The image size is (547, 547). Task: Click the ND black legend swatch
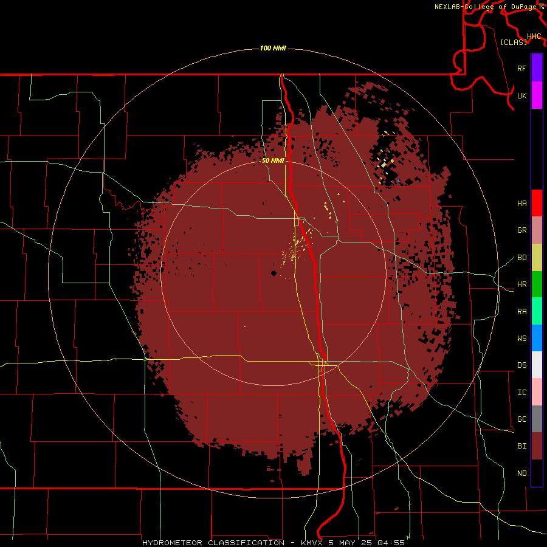point(537,473)
